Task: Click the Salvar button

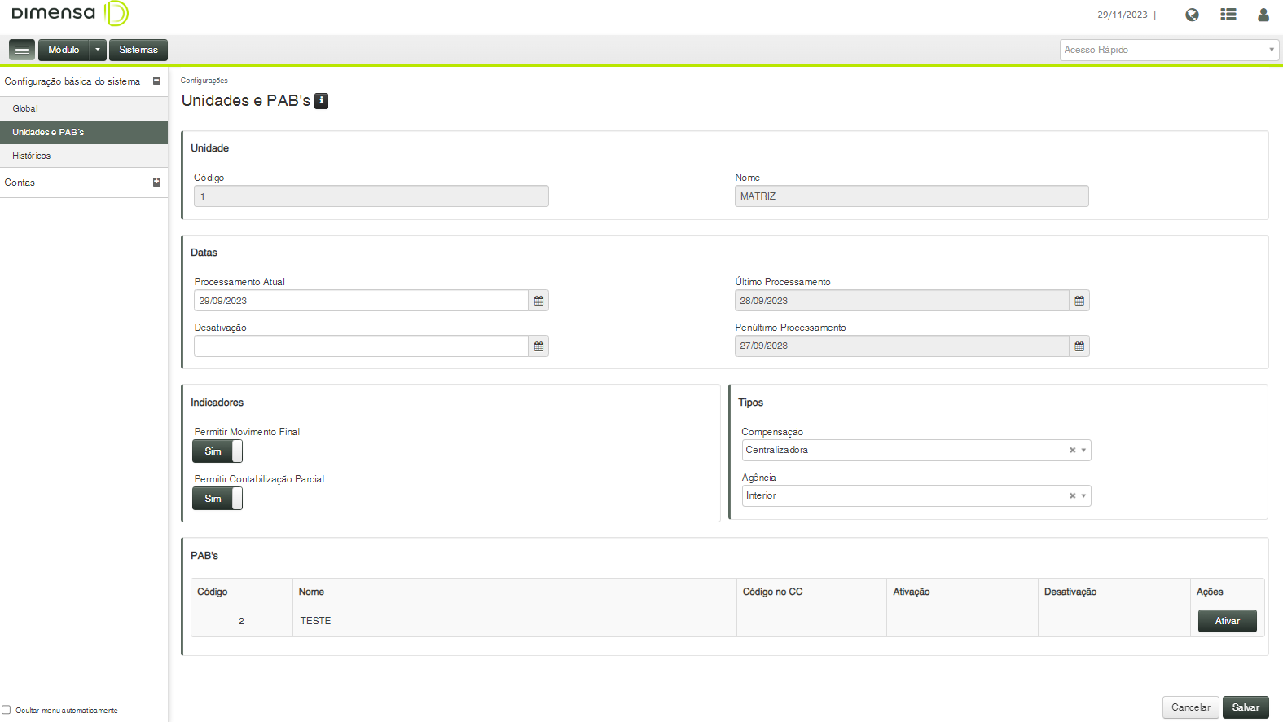Action: [x=1245, y=707]
